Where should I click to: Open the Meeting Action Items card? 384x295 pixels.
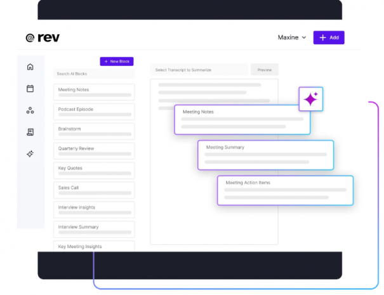pos(286,190)
